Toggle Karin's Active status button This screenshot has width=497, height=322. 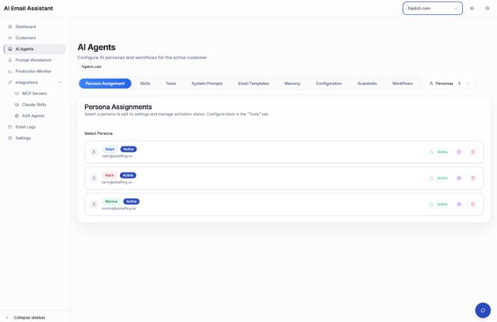pos(438,178)
